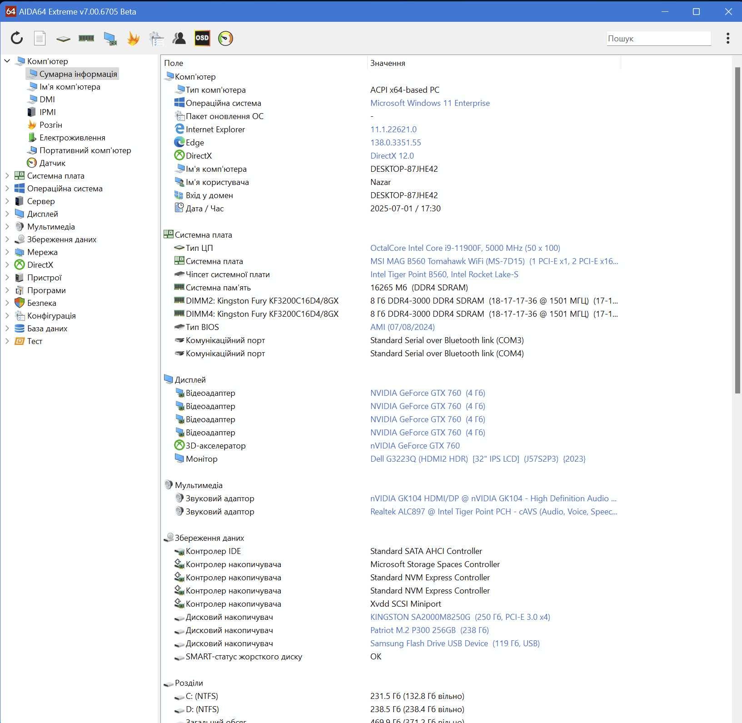Open the Microsoft Windows 11 Enterprise link
The width and height of the screenshot is (742, 723).
coord(430,103)
